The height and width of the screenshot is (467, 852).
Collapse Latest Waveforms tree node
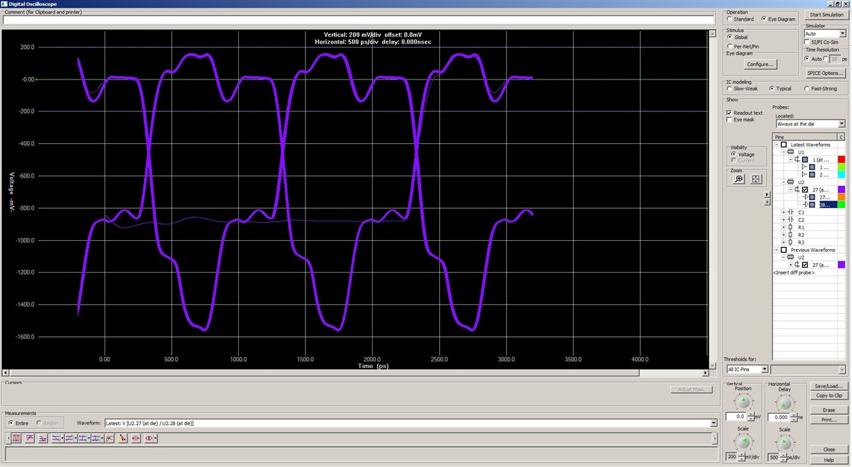(776, 145)
